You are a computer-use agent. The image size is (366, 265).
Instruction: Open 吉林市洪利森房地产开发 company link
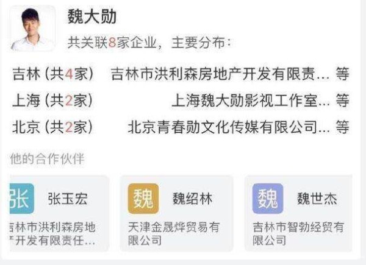click(220, 74)
